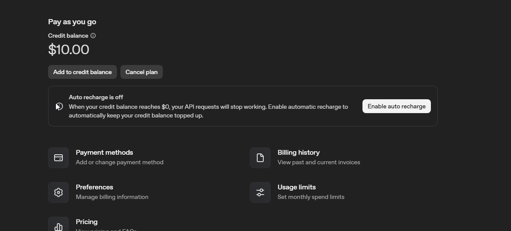Enable auto recharge using the white button
The width and height of the screenshot is (511, 231).
pos(396,106)
